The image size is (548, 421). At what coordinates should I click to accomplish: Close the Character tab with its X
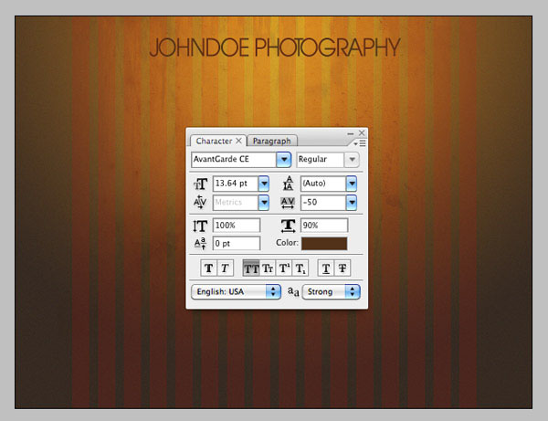238,141
